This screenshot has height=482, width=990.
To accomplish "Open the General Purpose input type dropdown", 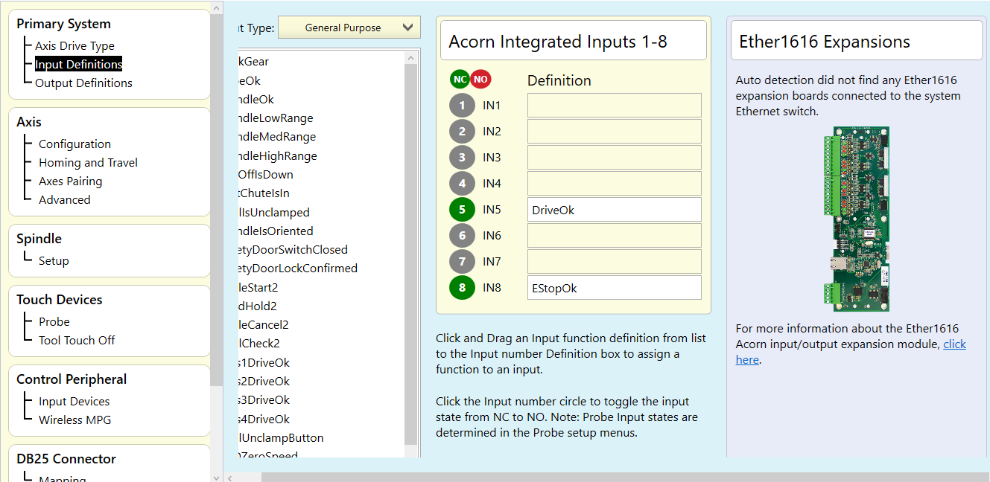I will click(349, 28).
